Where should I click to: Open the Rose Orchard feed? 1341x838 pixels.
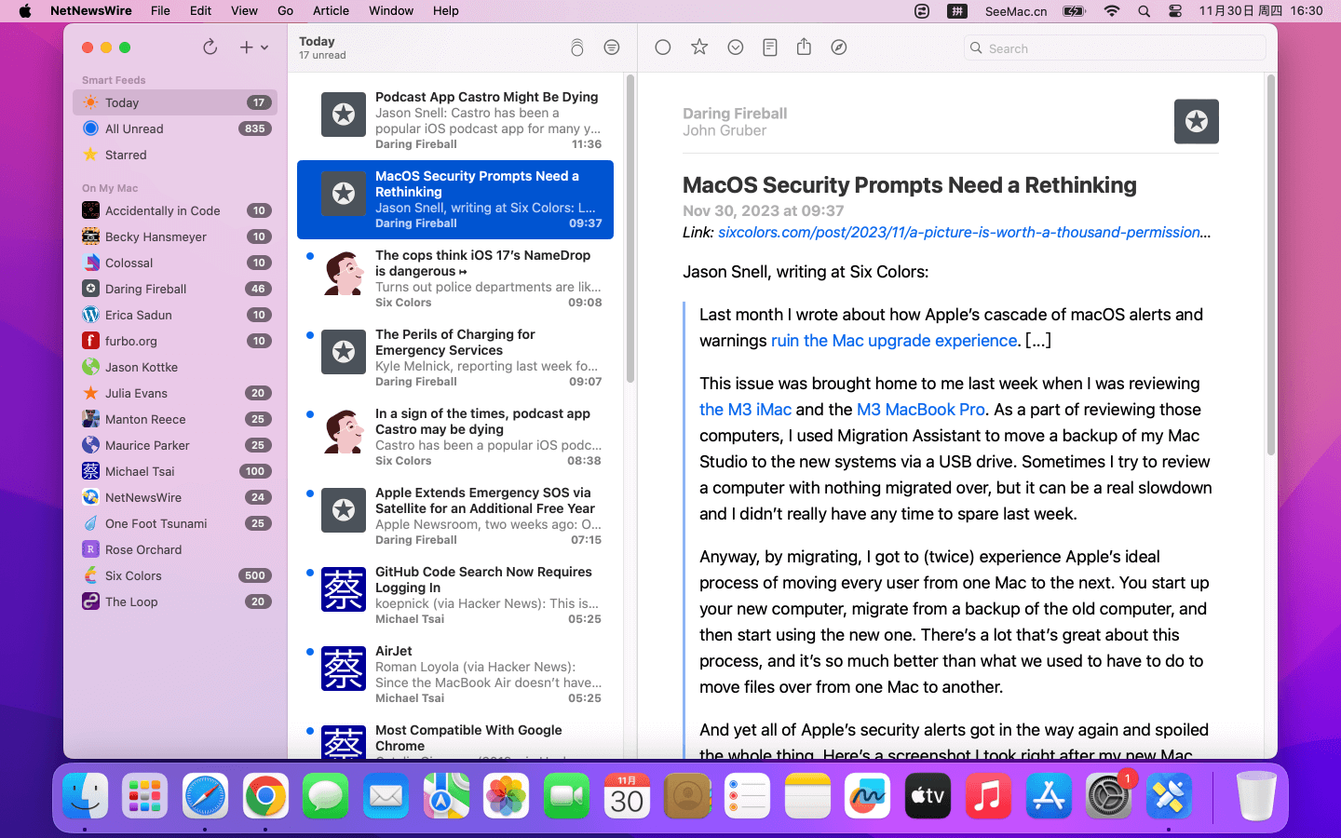click(x=175, y=549)
